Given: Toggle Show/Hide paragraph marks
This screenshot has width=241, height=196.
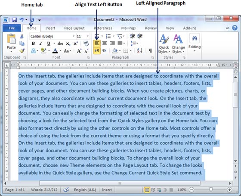Looking at the screenshot, I should coord(151,51).
